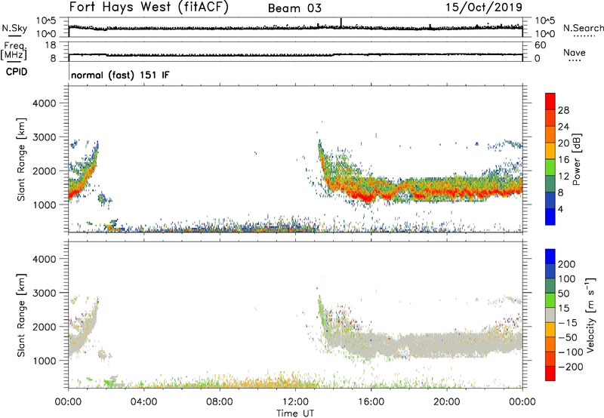Click the 'Power [dB]' color bar label
This screenshot has width=604, height=418.
[x=576, y=159]
